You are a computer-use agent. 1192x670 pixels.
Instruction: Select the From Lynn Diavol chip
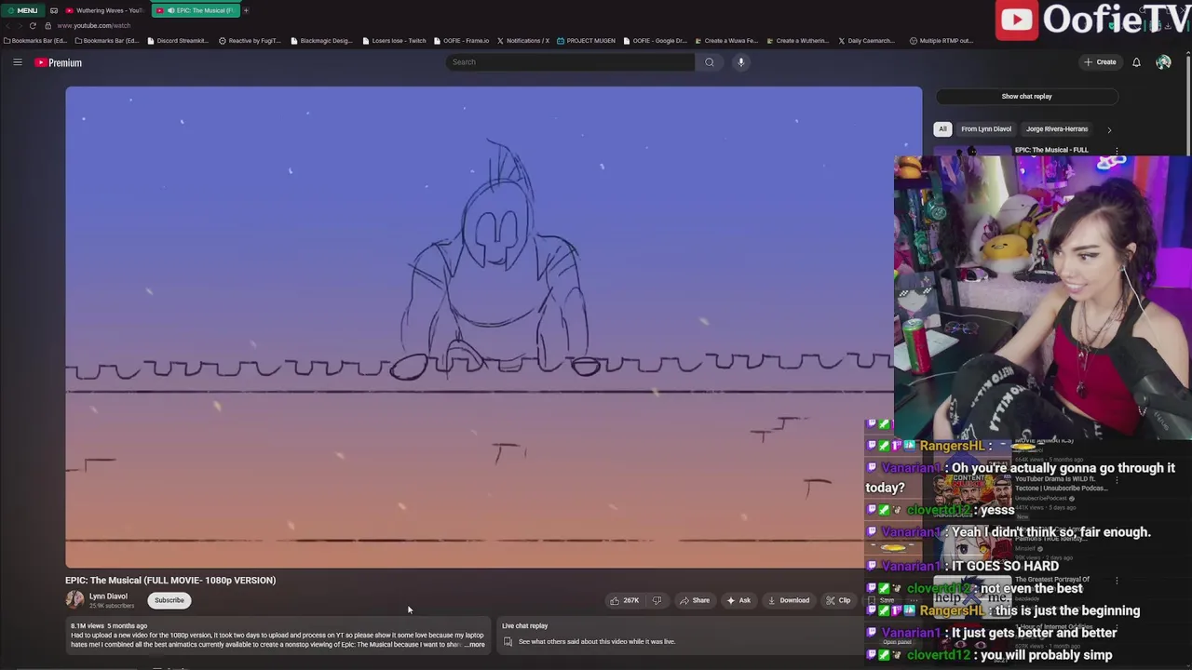[x=986, y=129]
